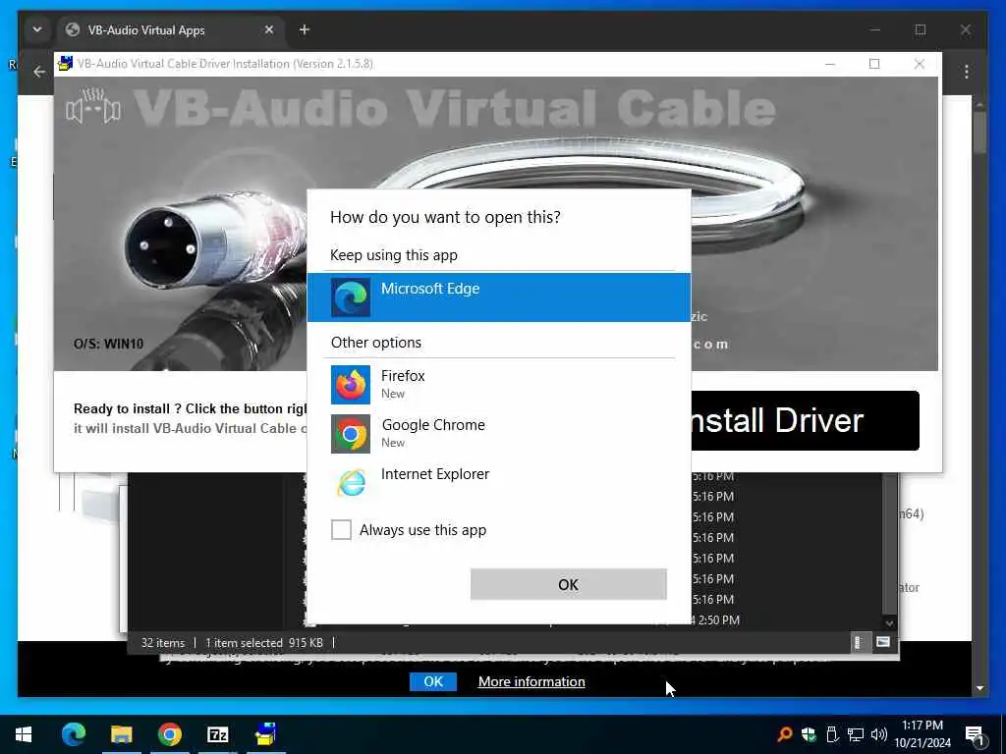Click the volume speaker tray icon

(878, 734)
